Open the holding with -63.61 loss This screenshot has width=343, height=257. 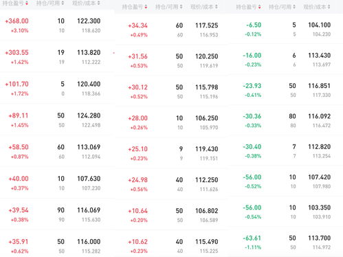coord(286,243)
